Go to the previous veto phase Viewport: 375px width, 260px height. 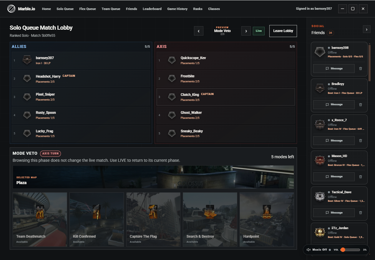199,31
